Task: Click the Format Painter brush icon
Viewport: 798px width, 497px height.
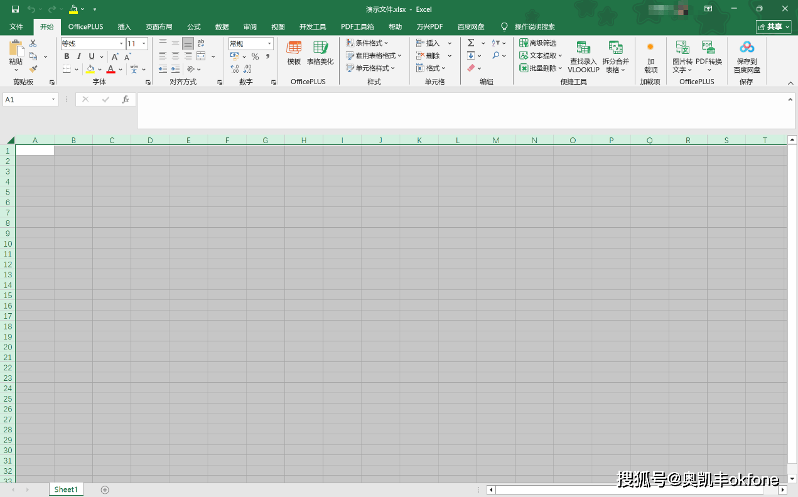Action: click(x=33, y=69)
